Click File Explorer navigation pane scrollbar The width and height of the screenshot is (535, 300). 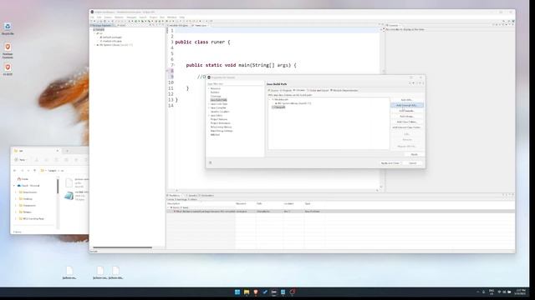58,186
